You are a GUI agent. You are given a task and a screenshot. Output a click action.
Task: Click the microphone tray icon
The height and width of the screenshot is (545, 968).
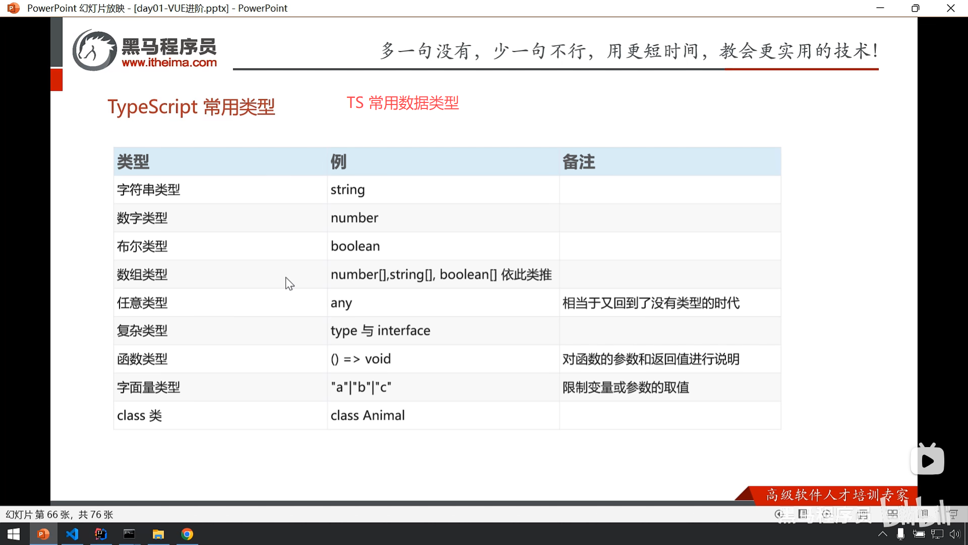tap(900, 534)
